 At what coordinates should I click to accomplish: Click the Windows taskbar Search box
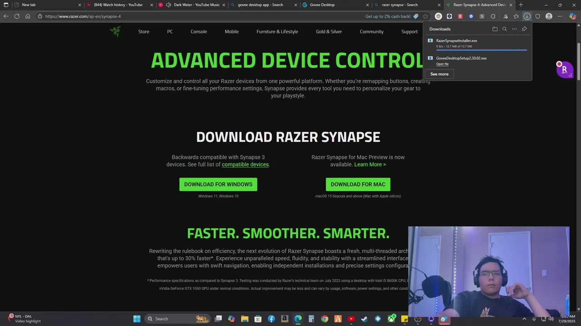178,319
